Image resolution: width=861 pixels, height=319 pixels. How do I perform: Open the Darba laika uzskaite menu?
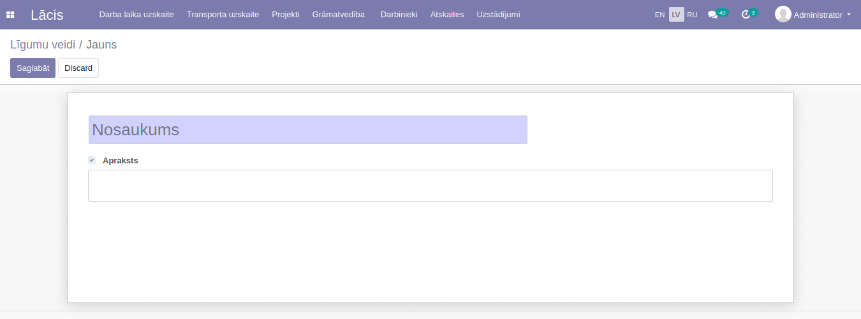[136, 15]
